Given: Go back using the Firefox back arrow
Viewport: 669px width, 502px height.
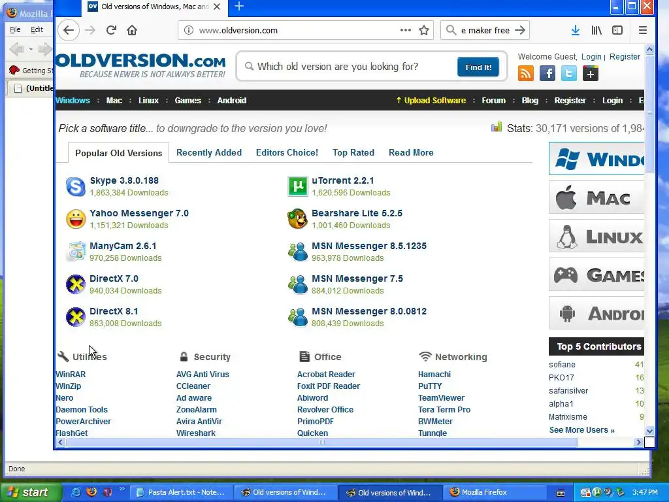Looking at the screenshot, I should tap(69, 30).
